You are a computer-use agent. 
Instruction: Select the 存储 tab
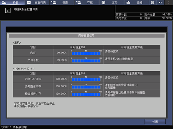pos(87,2)
